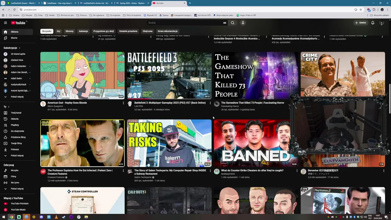Play the Battlefield 3 PS3 2025 thumbnail
This screenshot has height=220, width=391.
[169, 75]
